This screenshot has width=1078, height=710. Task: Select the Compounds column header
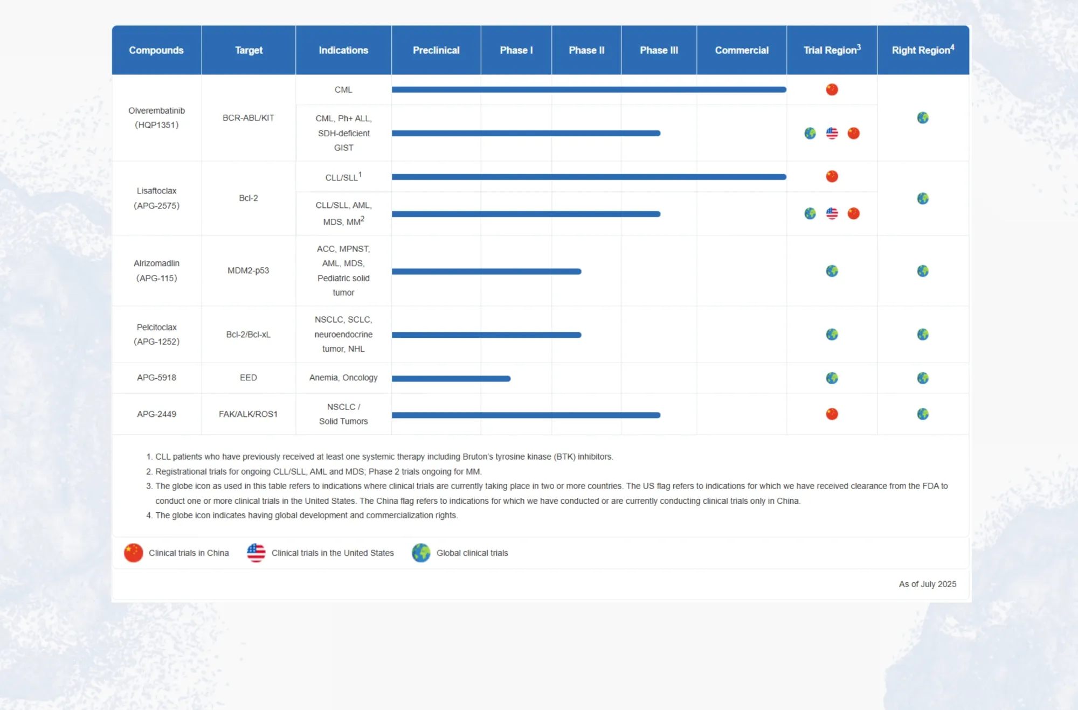[x=156, y=50]
